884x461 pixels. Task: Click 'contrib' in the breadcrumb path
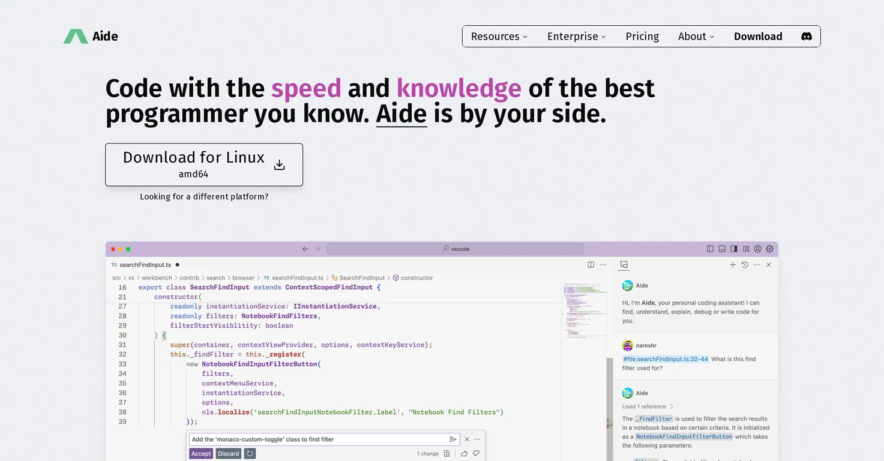tap(189, 278)
